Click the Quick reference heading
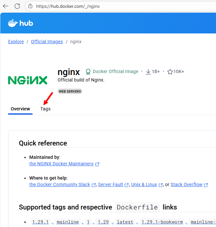216x227 pixels. click(43, 143)
